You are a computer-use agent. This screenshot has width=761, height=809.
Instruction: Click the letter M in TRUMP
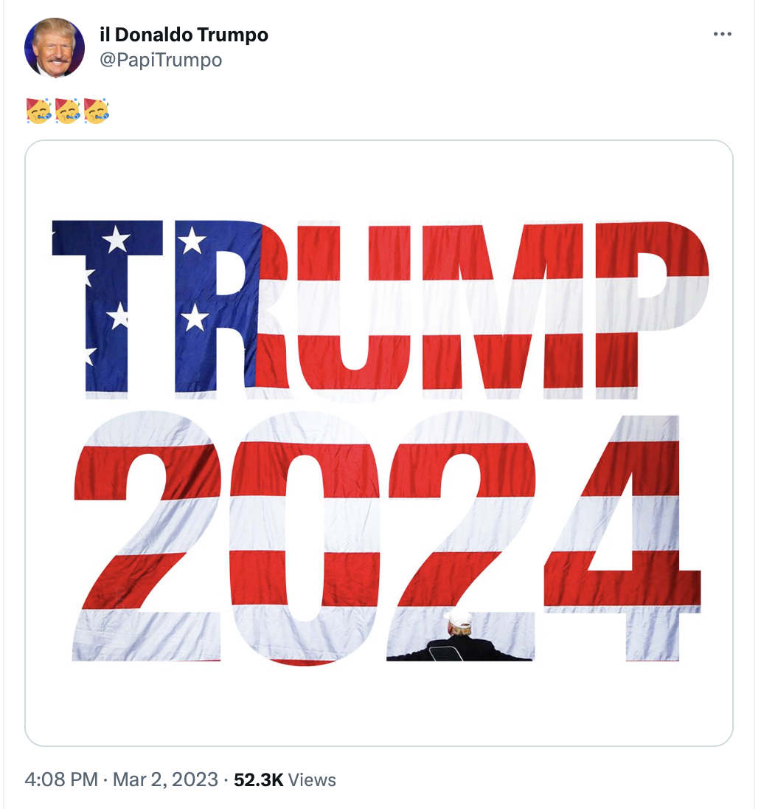(503, 310)
